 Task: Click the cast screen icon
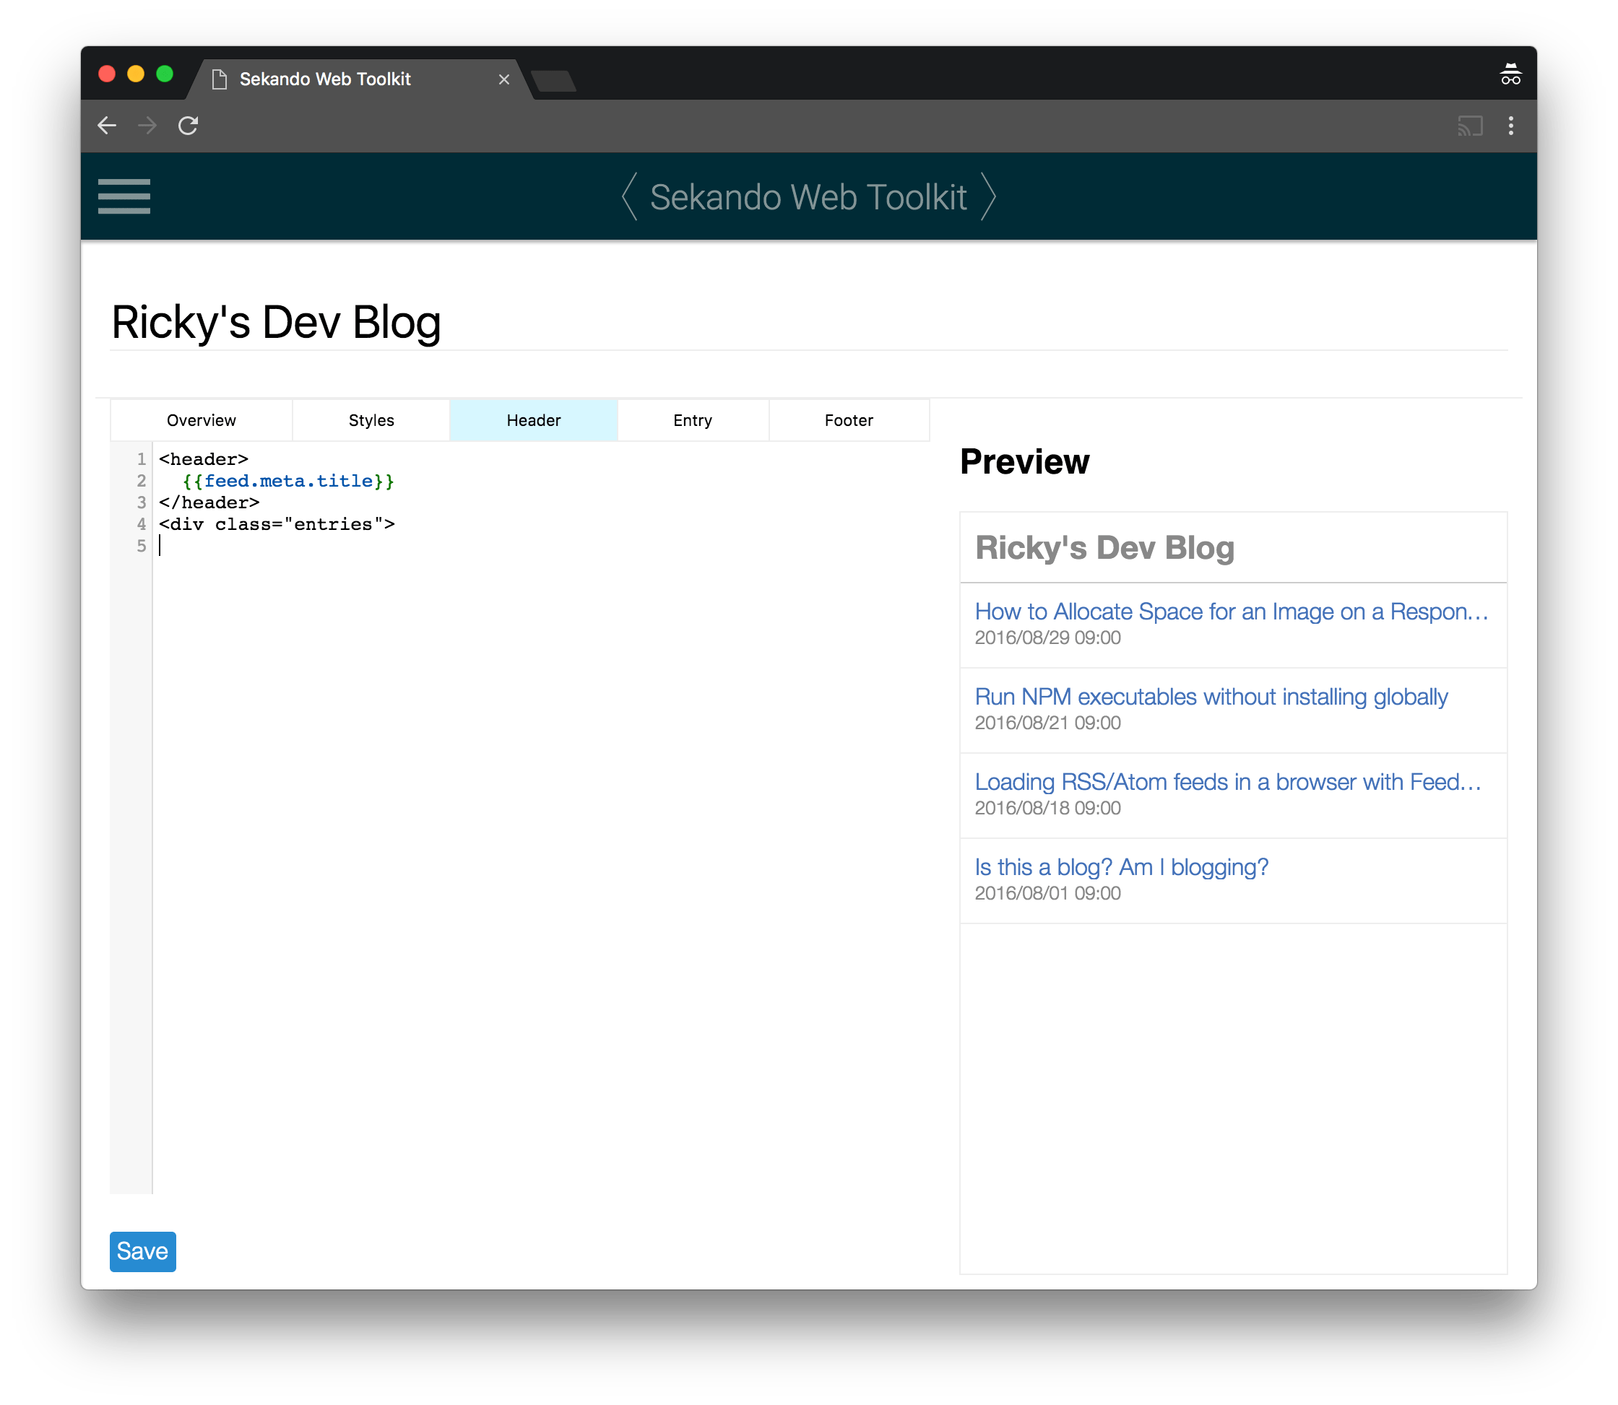click(x=1470, y=126)
